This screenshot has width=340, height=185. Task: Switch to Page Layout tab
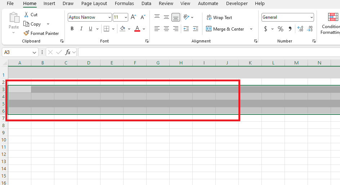tap(94, 4)
